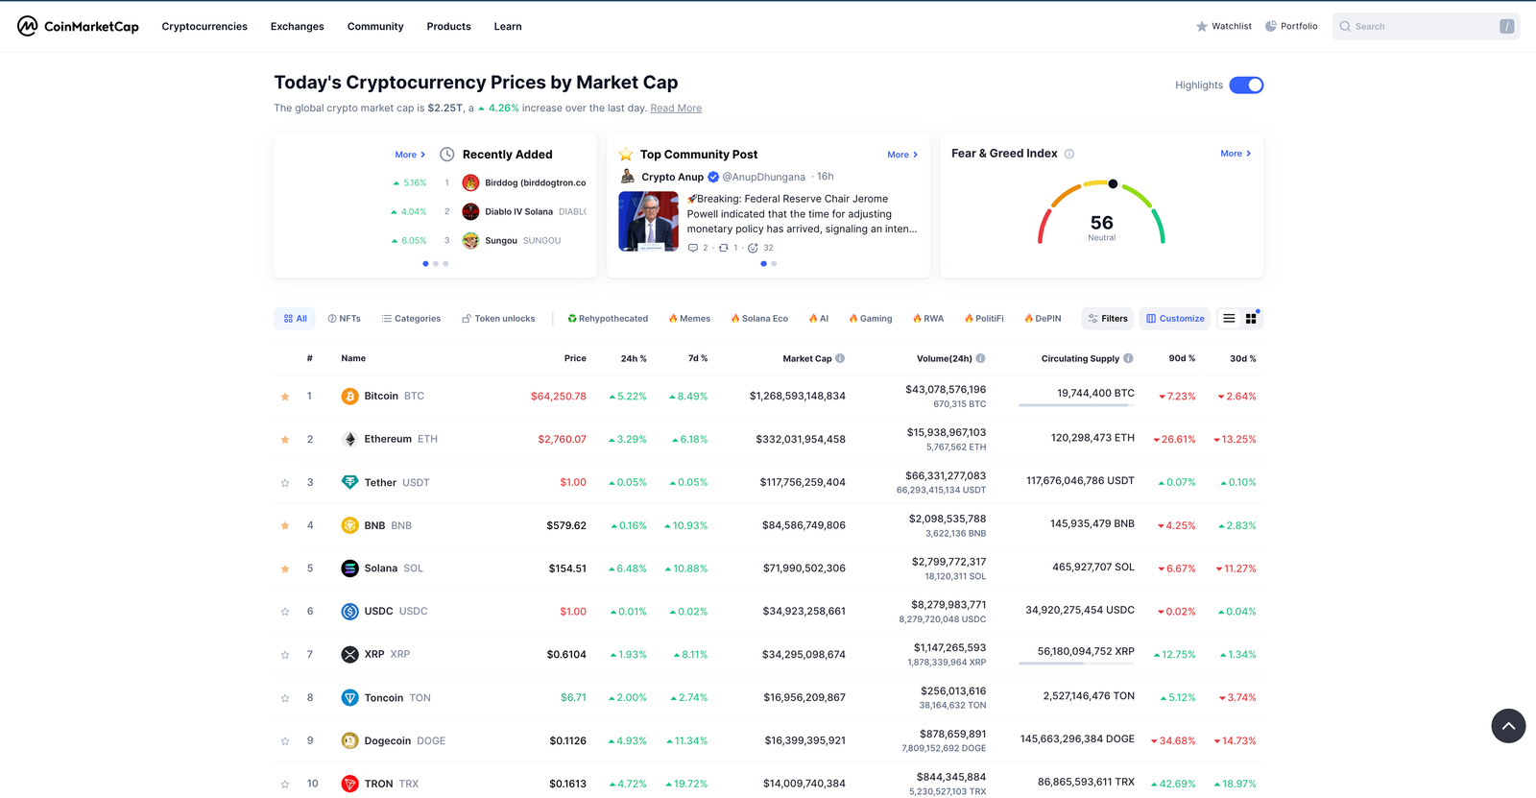Click the Customize button
The width and height of the screenshot is (1536, 798).
tap(1175, 319)
